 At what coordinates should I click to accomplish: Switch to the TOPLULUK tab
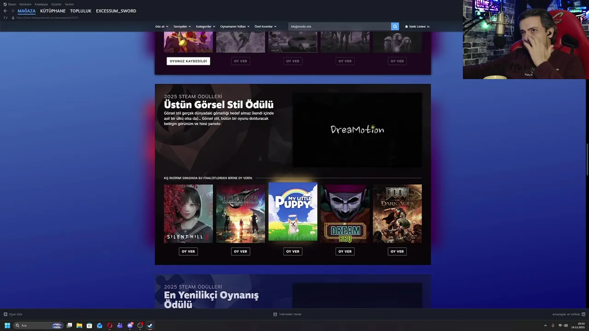coord(81,11)
